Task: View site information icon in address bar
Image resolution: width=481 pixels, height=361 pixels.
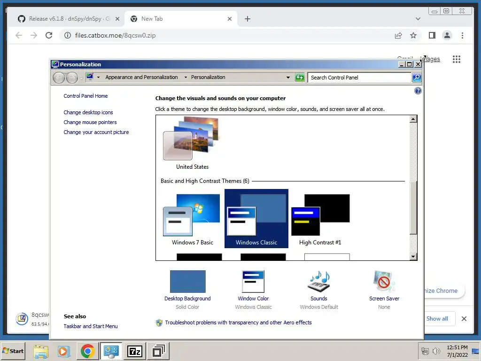Action: point(68,35)
